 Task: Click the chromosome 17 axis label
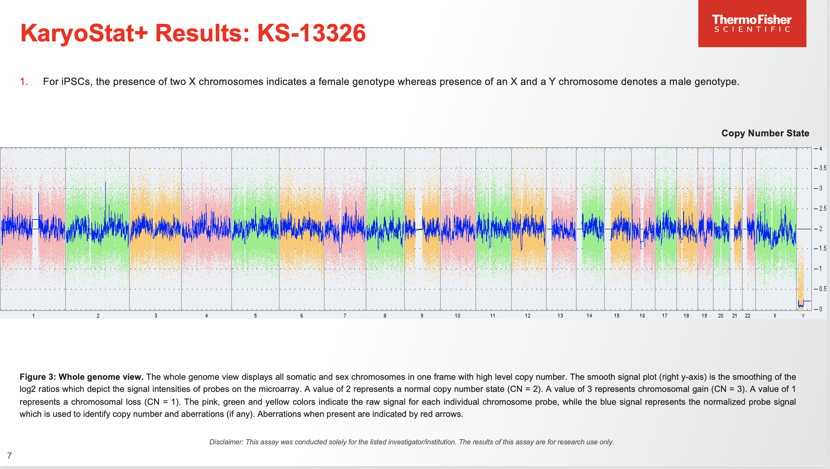click(x=665, y=316)
